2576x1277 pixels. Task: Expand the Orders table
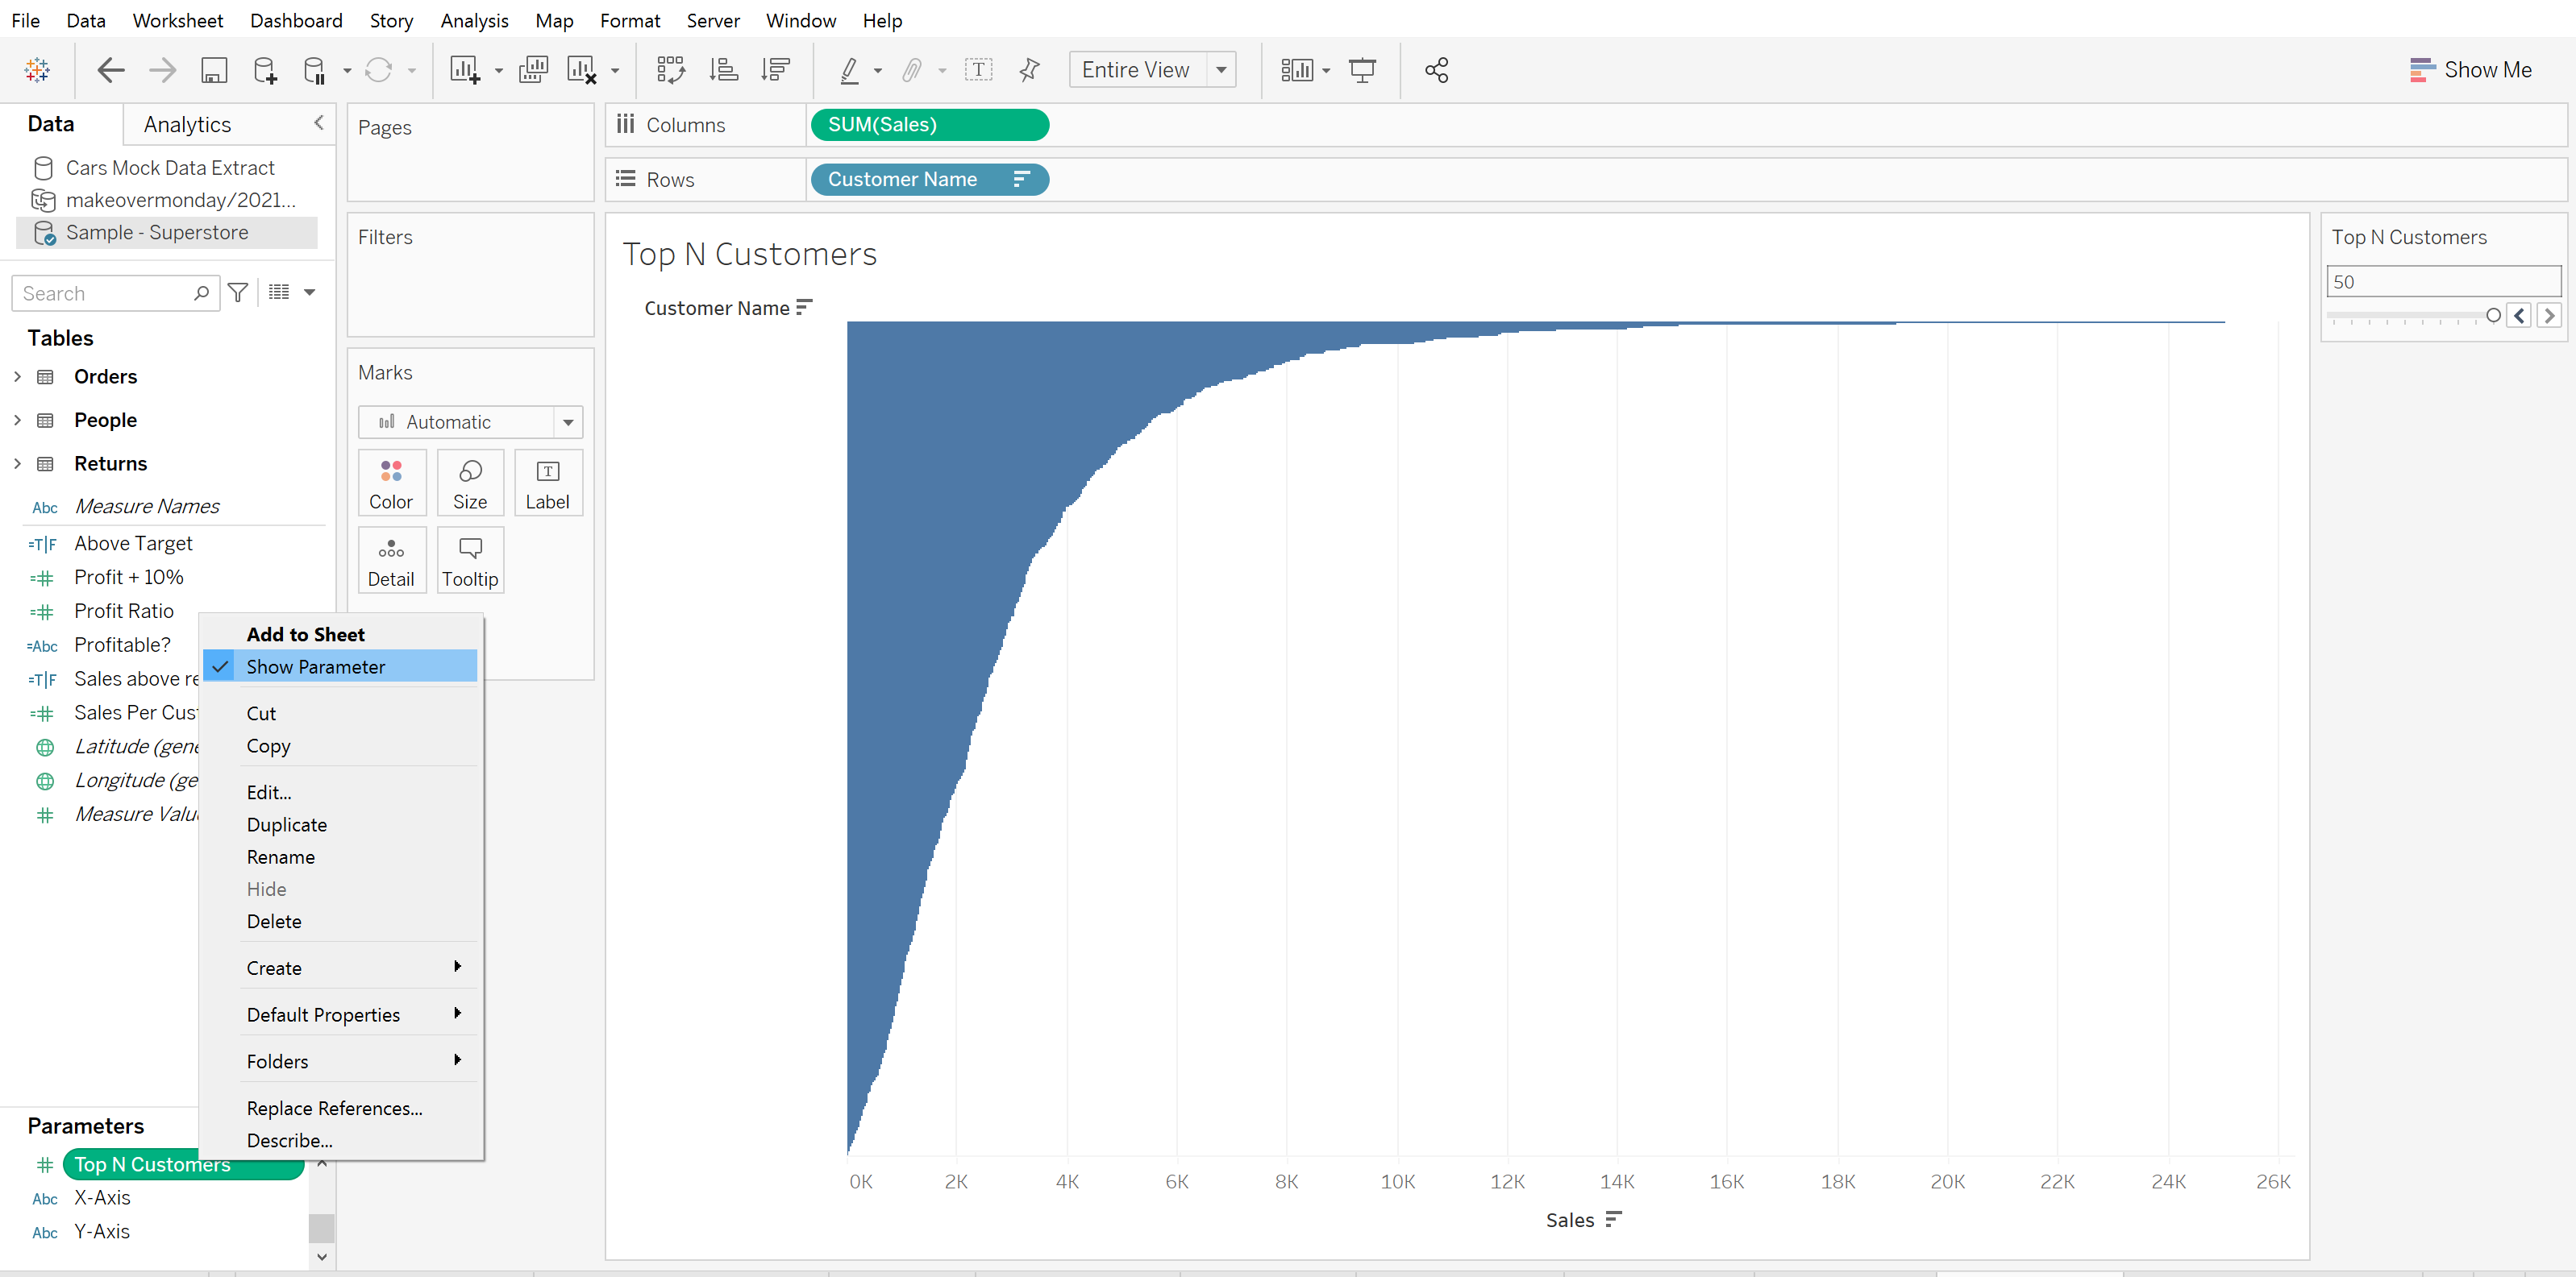coord(17,377)
